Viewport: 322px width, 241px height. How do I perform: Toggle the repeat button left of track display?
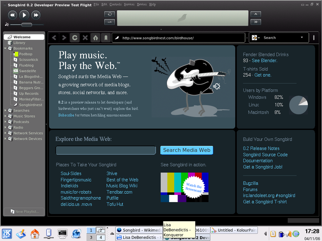tap(109, 14)
